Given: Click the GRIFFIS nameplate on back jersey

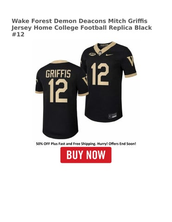Looking at the screenshot, I should click(x=58, y=74).
